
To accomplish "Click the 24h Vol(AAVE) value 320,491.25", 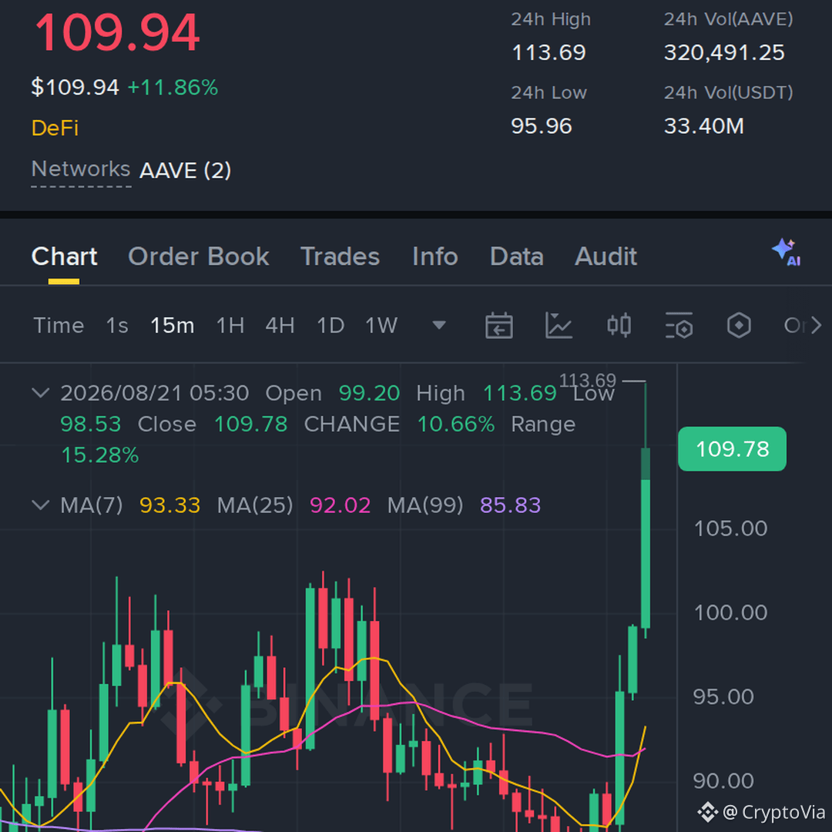I will click(x=724, y=52).
